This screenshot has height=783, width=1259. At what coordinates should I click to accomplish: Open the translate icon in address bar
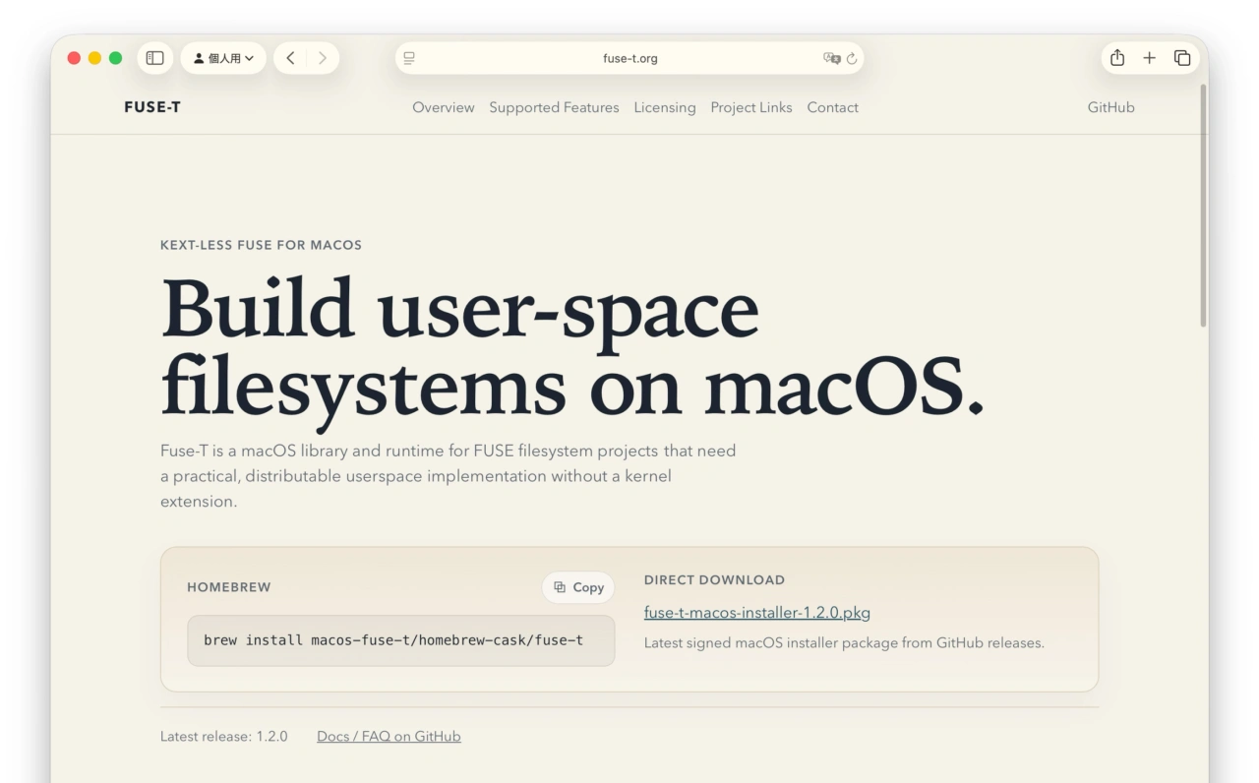[x=832, y=58]
